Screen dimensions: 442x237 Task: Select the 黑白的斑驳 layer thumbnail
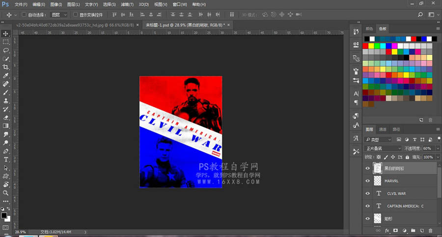point(377,168)
